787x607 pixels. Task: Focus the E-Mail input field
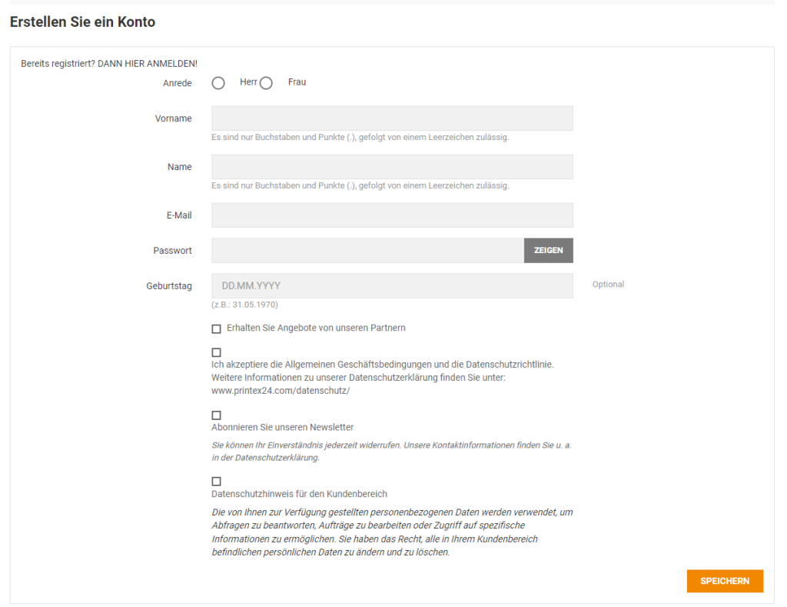pos(392,215)
